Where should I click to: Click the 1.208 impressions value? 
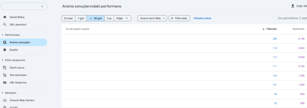[301, 76]
